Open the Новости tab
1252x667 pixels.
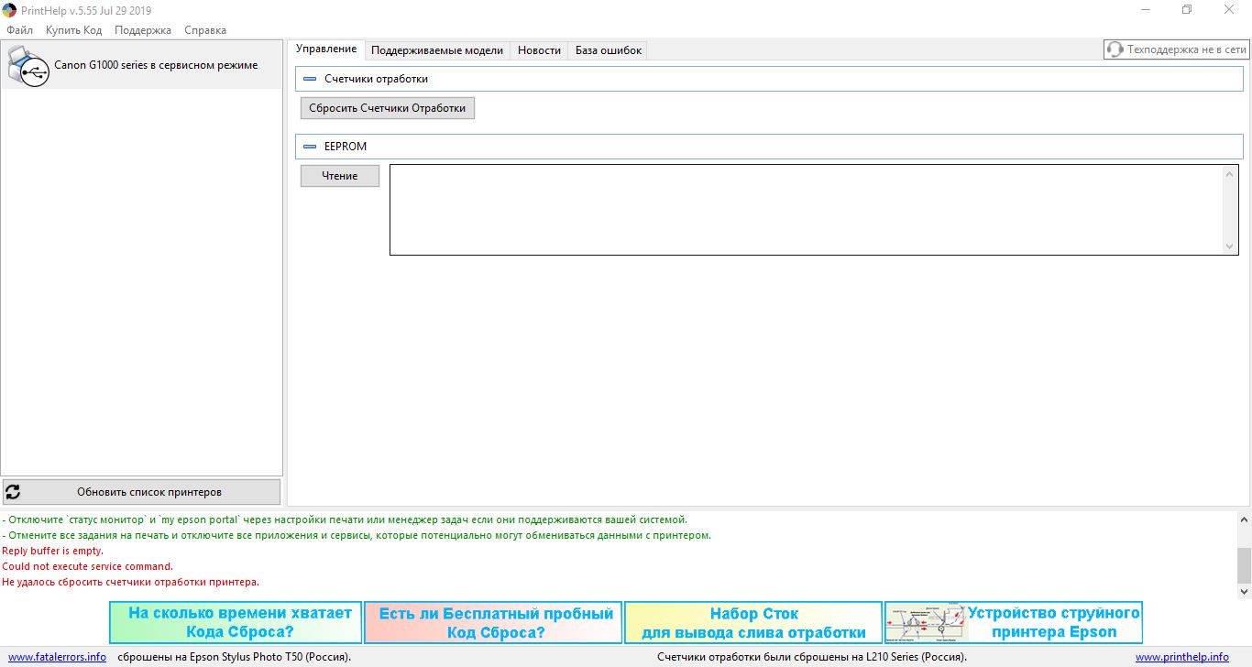(539, 50)
